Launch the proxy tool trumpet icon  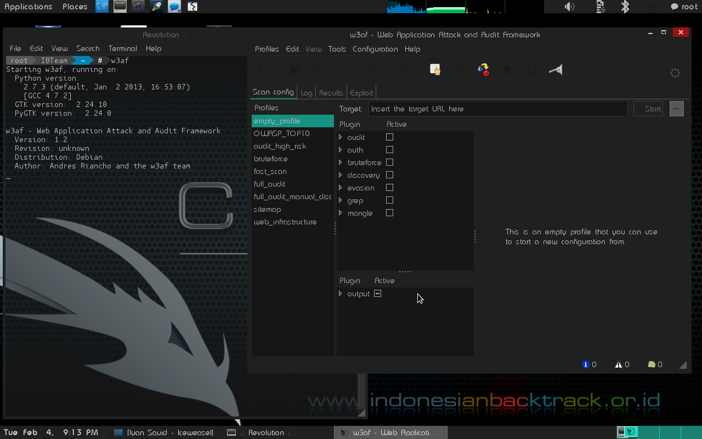(556, 70)
